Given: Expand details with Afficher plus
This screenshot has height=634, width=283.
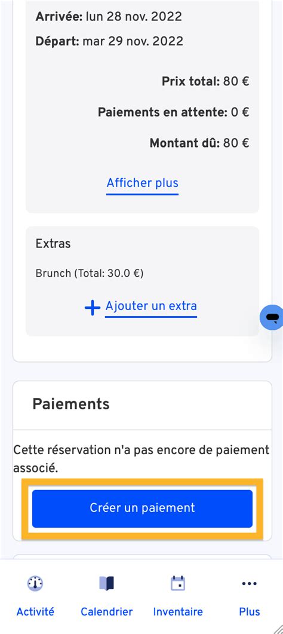Looking at the screenshot, I should click(x=143, y=183).
